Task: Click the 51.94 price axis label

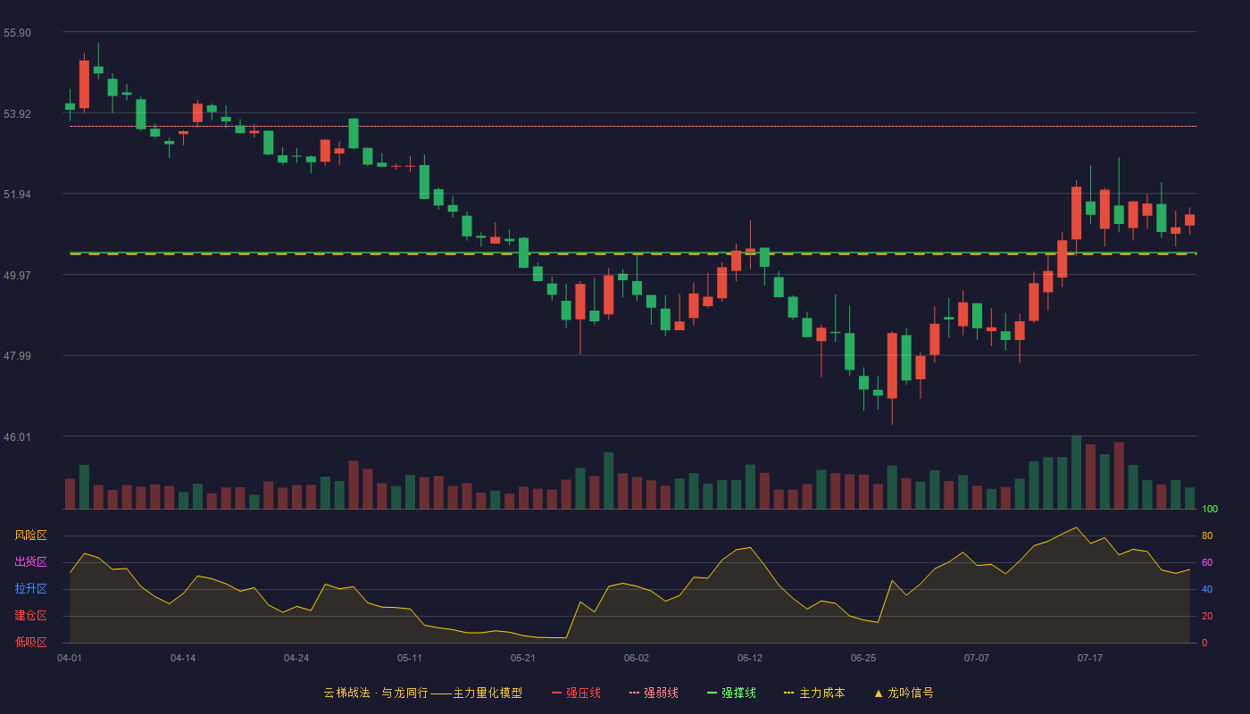Action: pyautogui.click(x=17, y=195)
